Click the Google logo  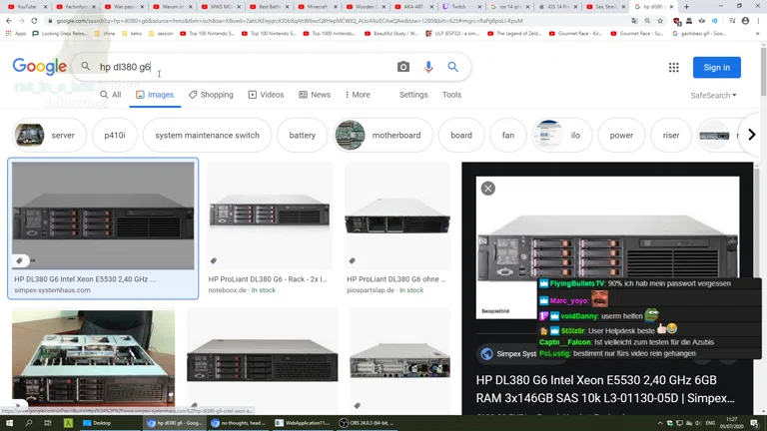pyautogui.click(x=39, y=67)
